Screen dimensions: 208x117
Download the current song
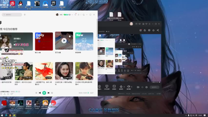point(5,94)
